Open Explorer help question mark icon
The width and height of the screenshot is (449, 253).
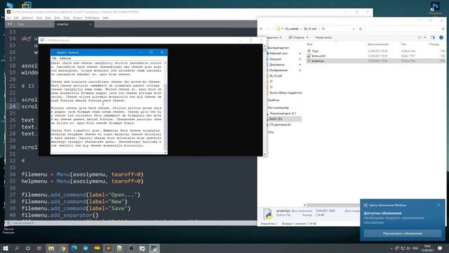coord(441,37)
